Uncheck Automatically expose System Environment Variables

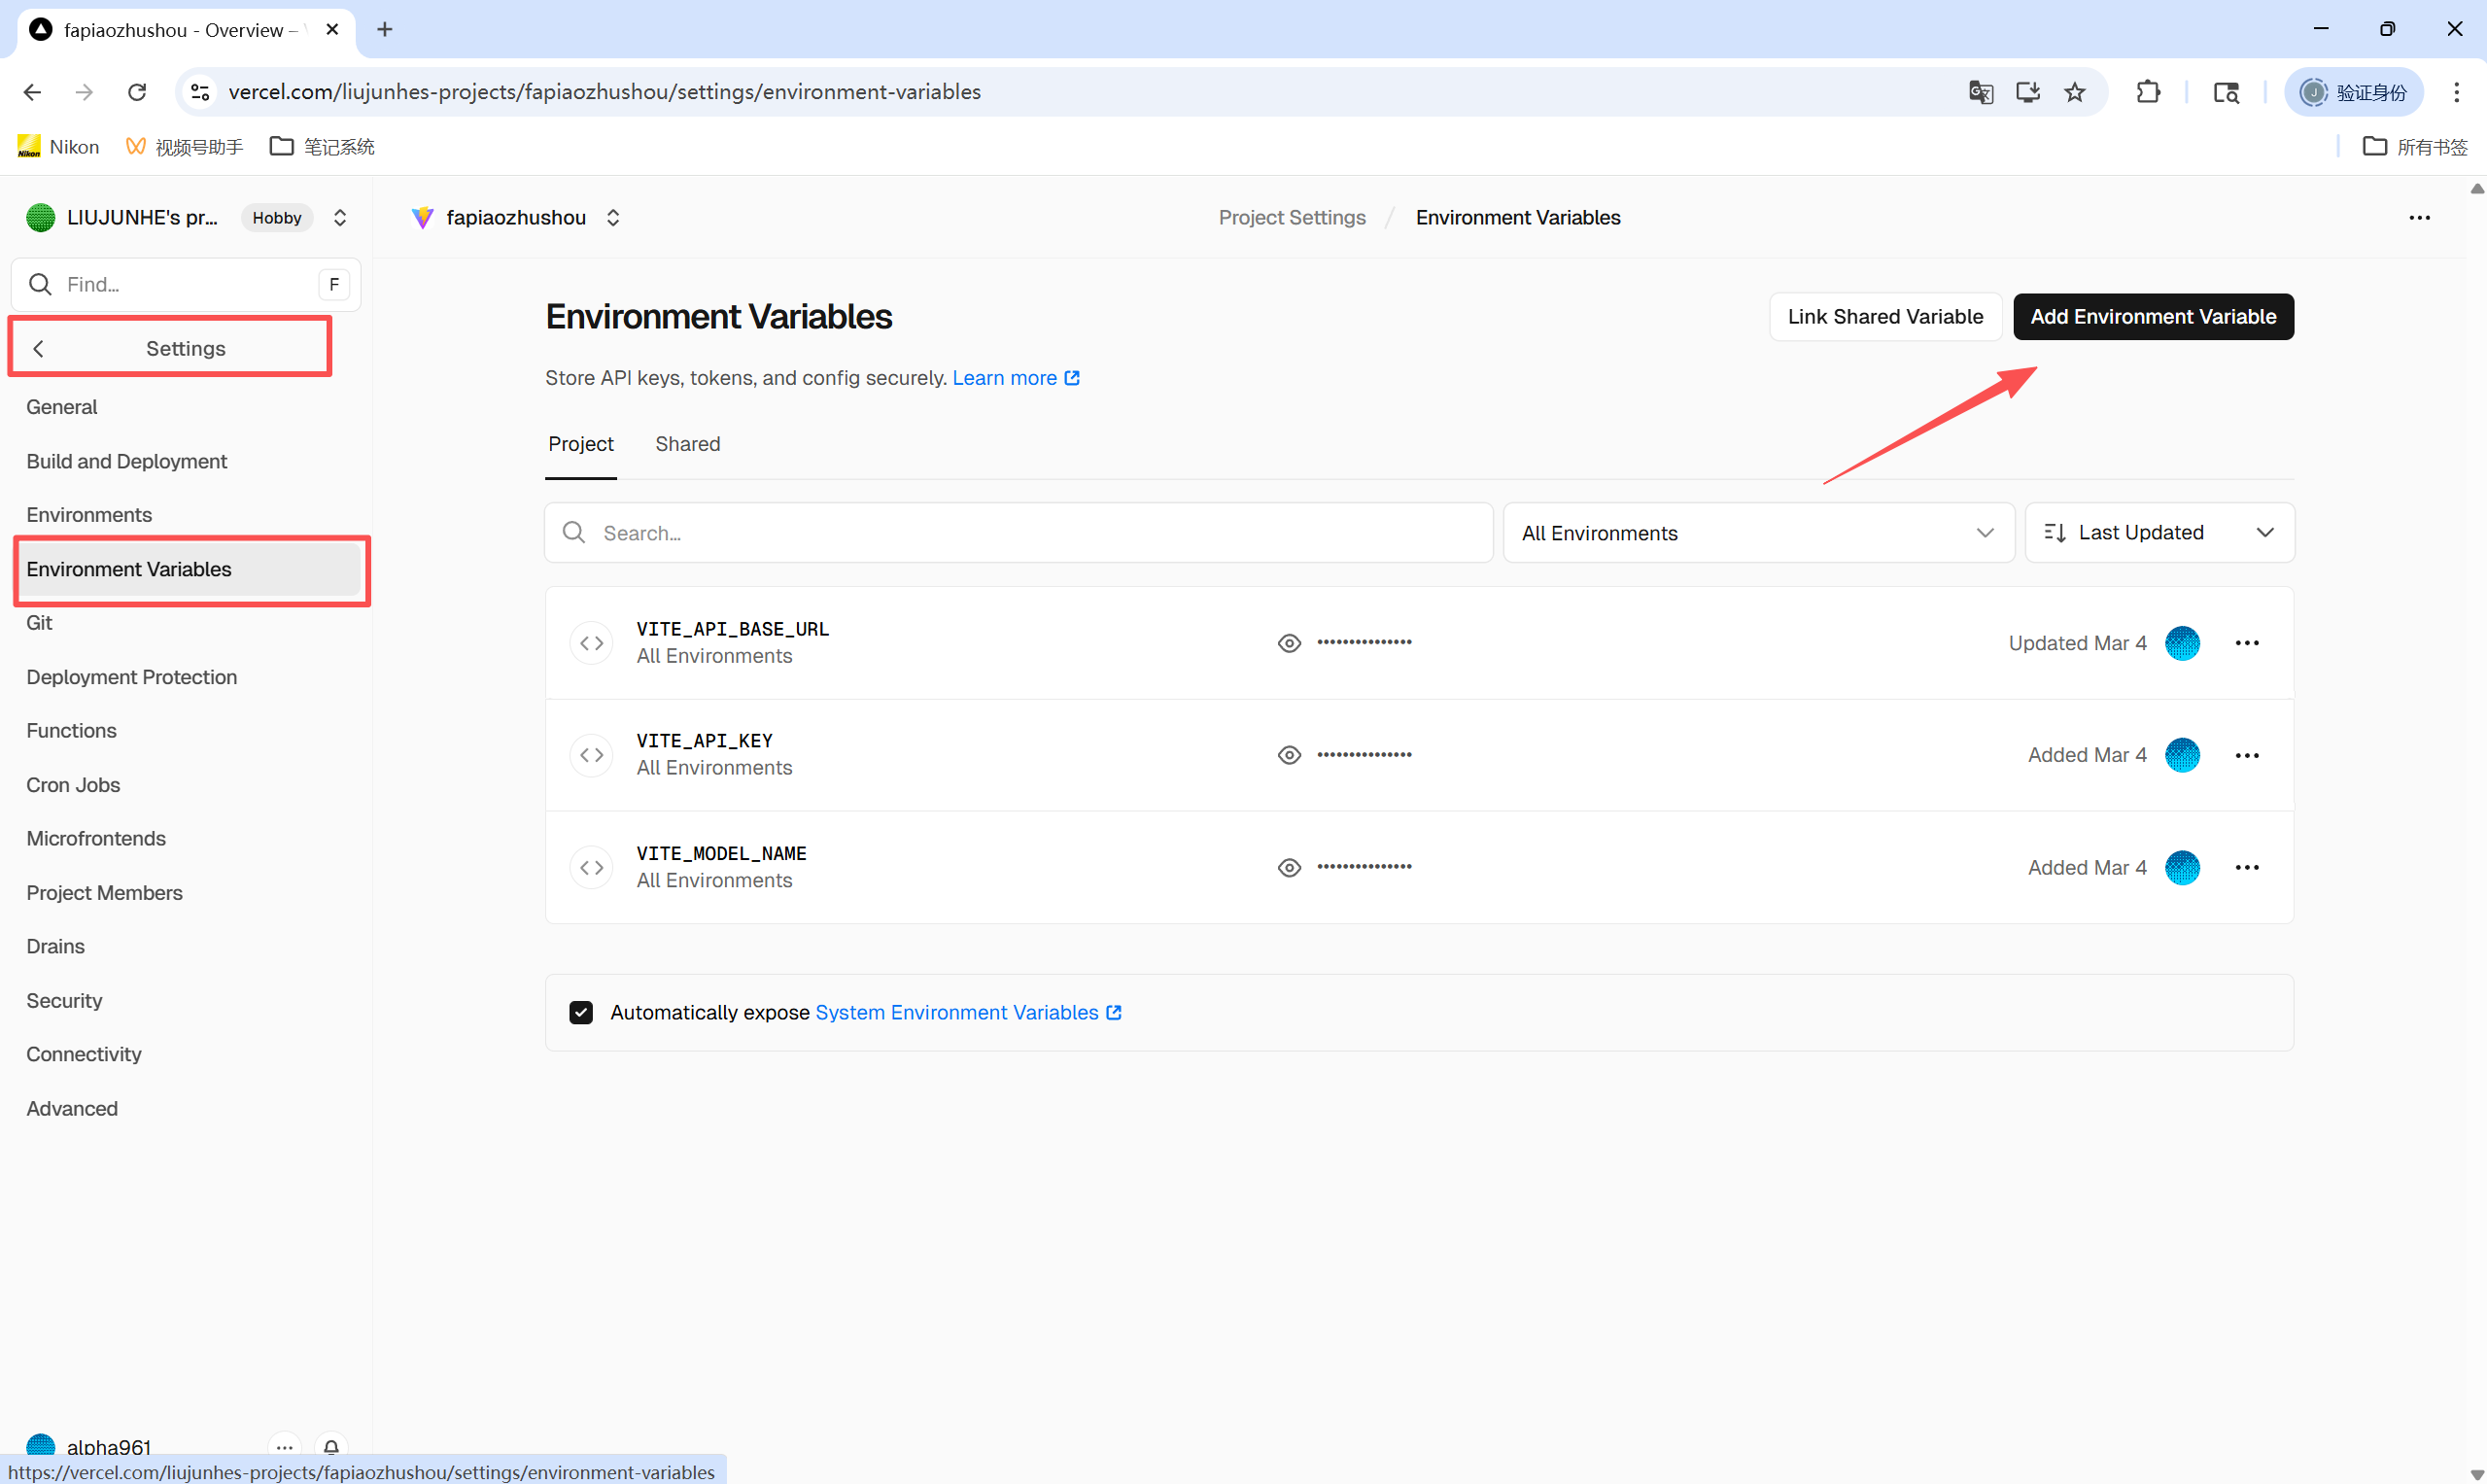pos(581,1012)
